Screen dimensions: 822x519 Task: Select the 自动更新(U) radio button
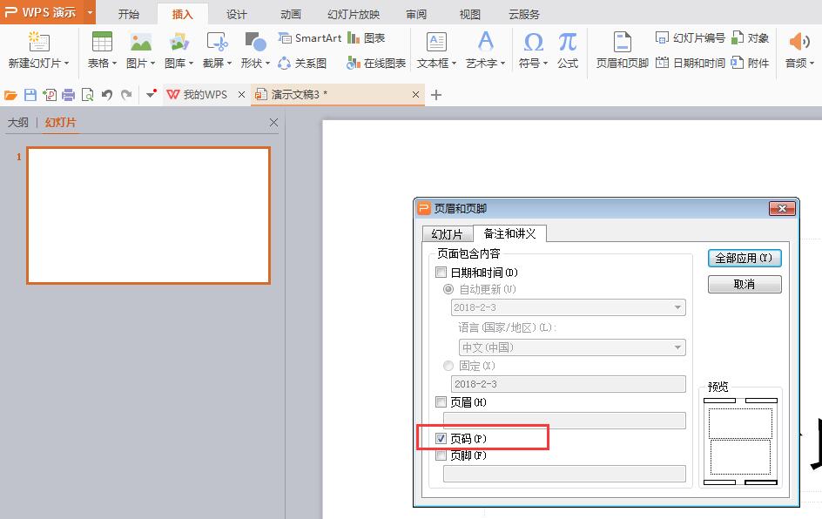[x=448, y=289]
